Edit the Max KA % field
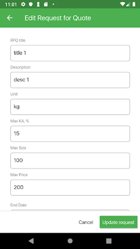 (70, 134)
